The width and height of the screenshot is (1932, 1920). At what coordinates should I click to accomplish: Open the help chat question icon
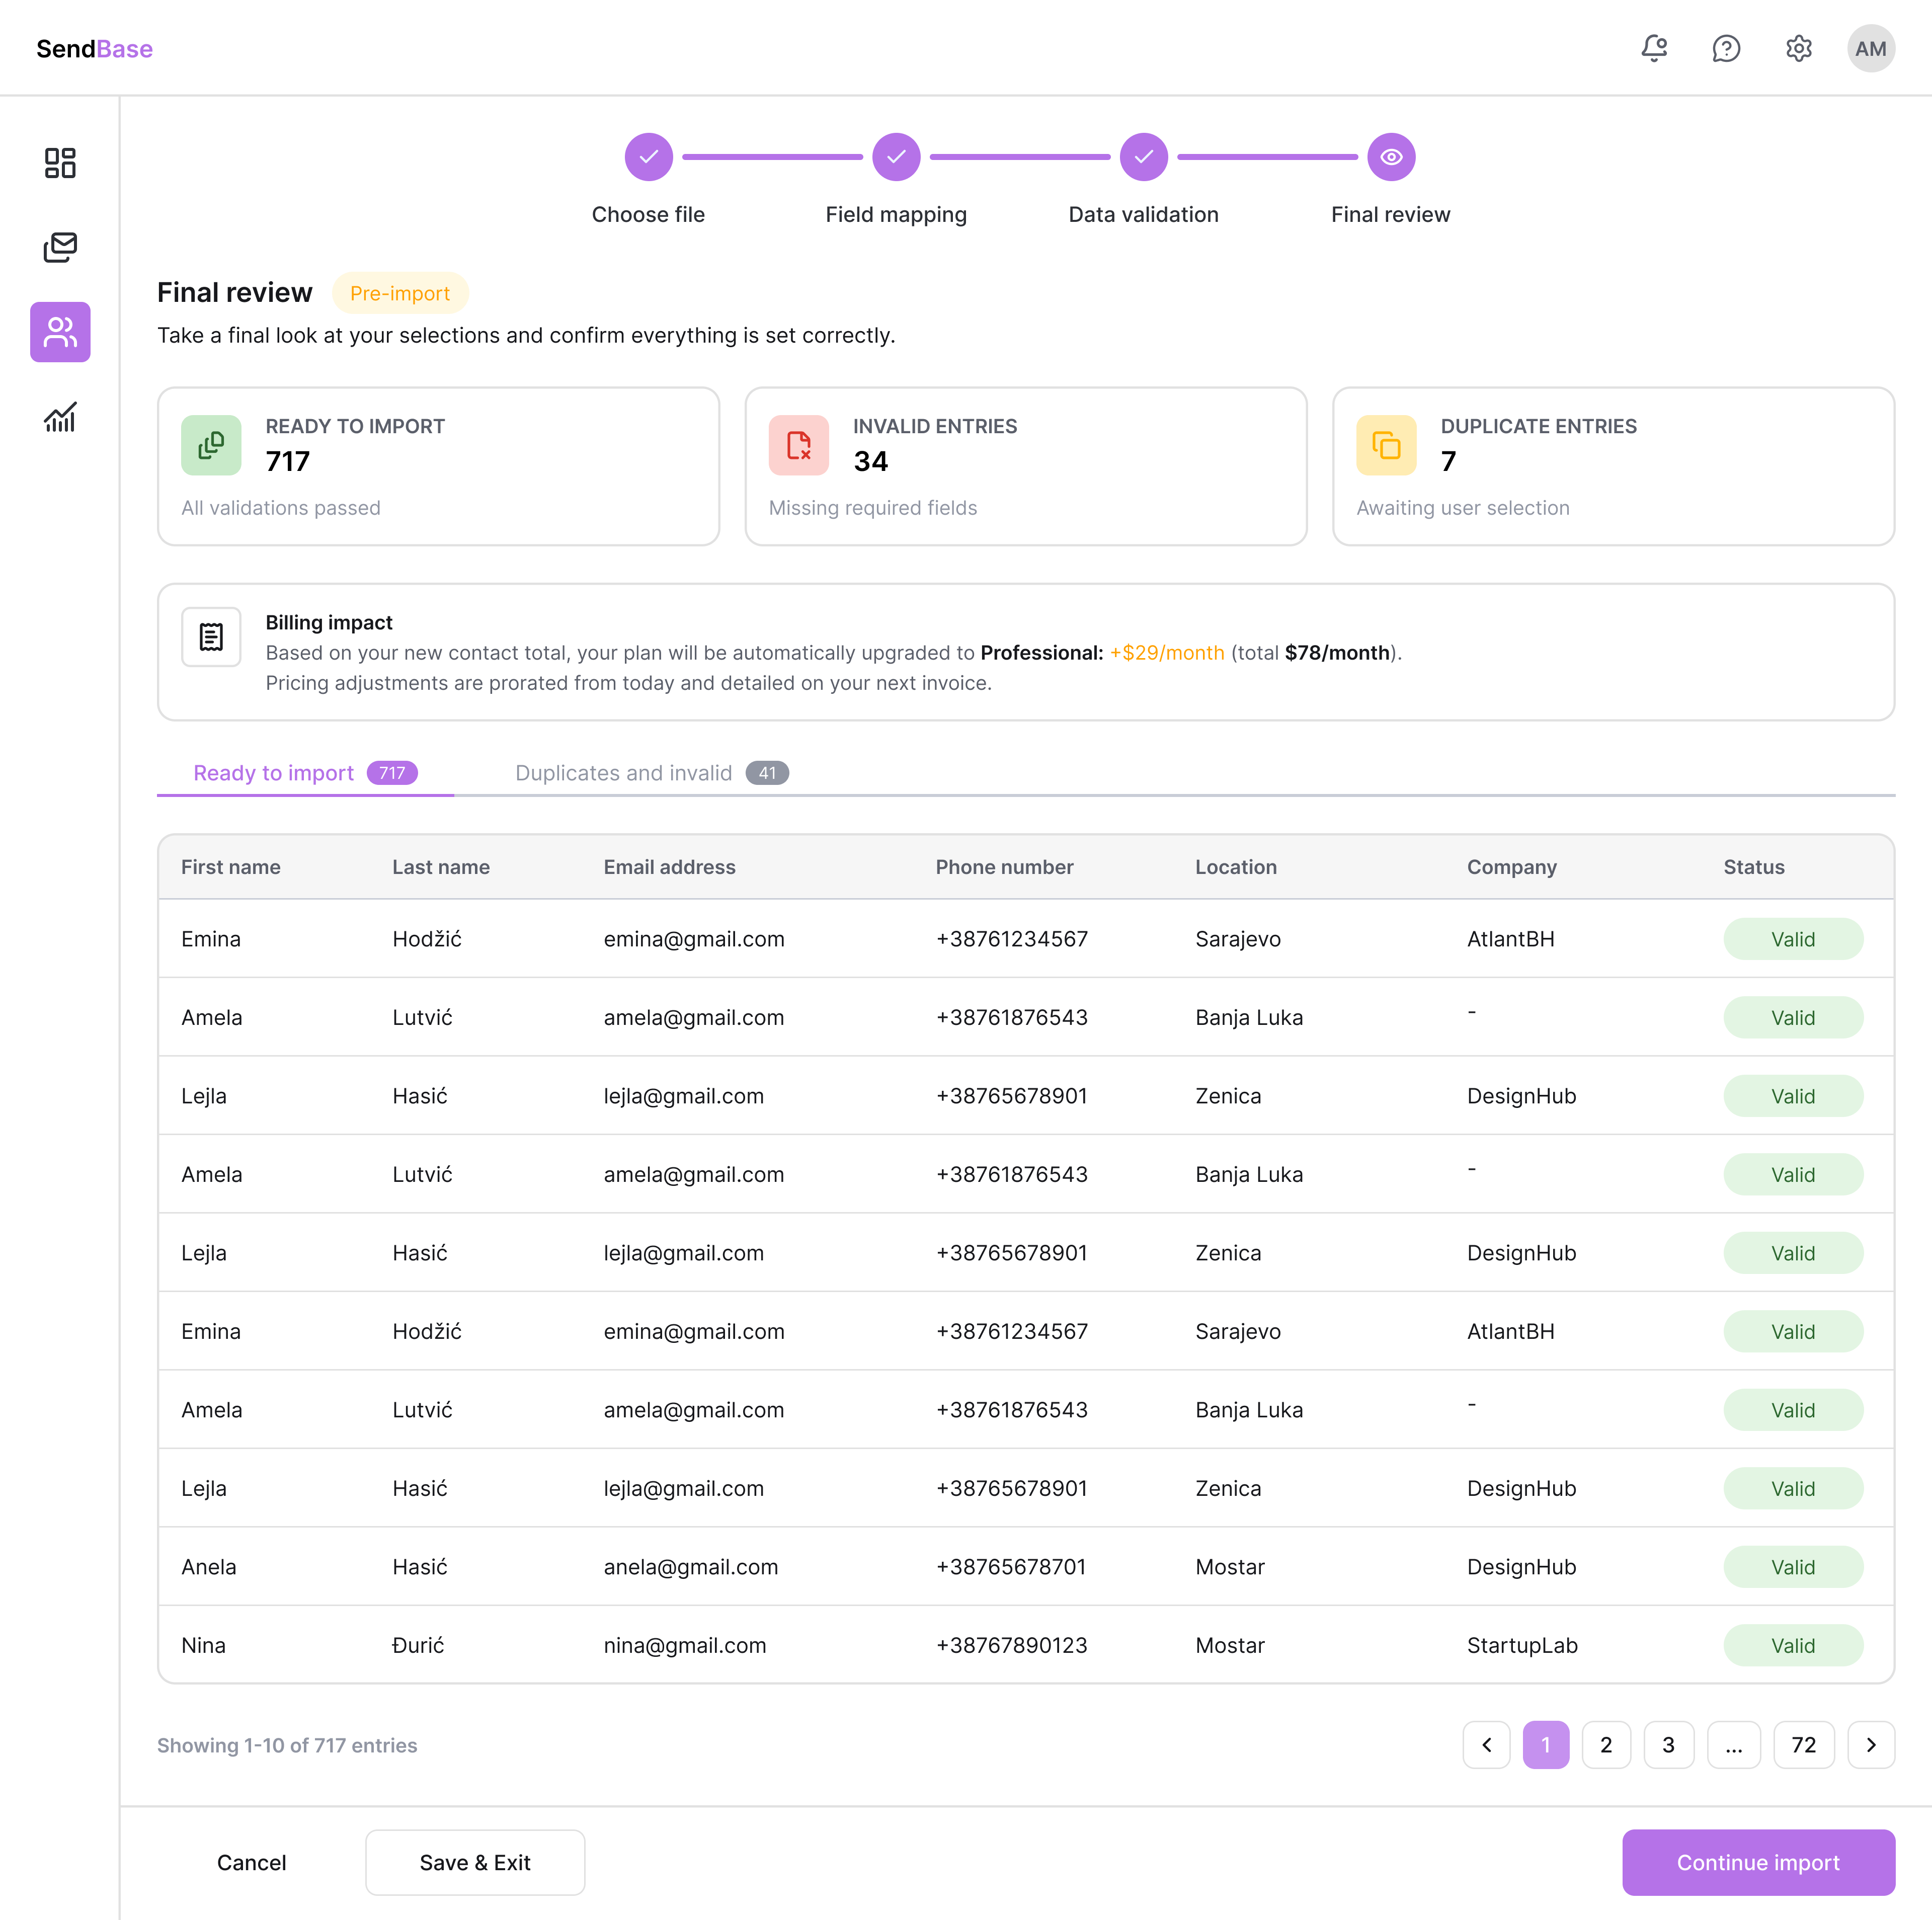1726,48
